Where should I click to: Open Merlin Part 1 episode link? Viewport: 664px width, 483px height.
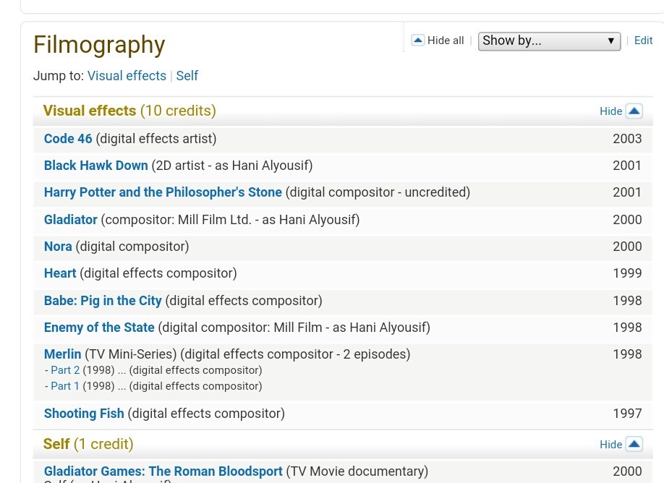[x=65, y=386]
